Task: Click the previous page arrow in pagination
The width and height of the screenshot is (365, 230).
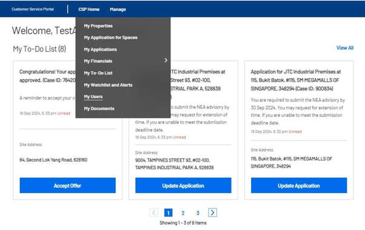Action: click(153, 212)
